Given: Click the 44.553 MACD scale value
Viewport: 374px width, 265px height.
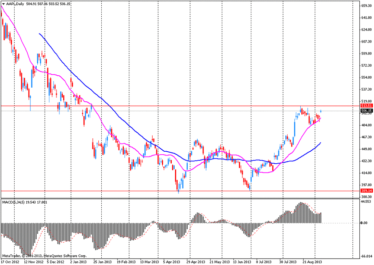Looking at the screenshot, I should pos(367,202).
